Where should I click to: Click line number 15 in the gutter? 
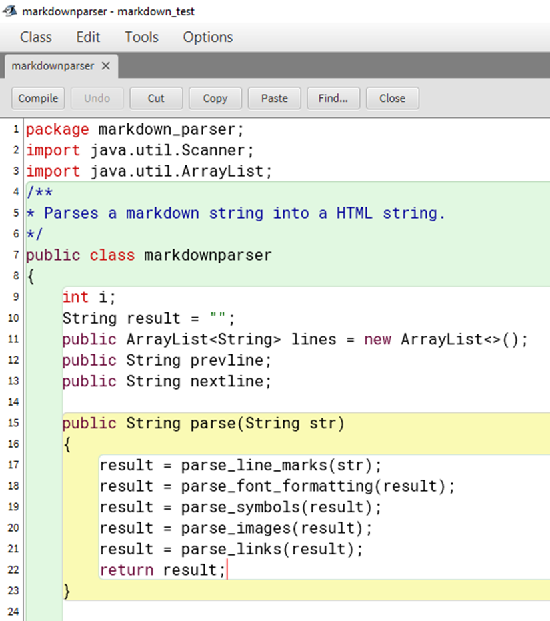point(13,423)
